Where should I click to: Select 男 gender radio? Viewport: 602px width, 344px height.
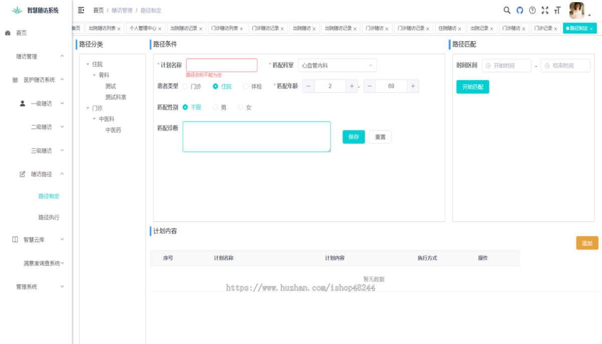(x=216, y=107)
